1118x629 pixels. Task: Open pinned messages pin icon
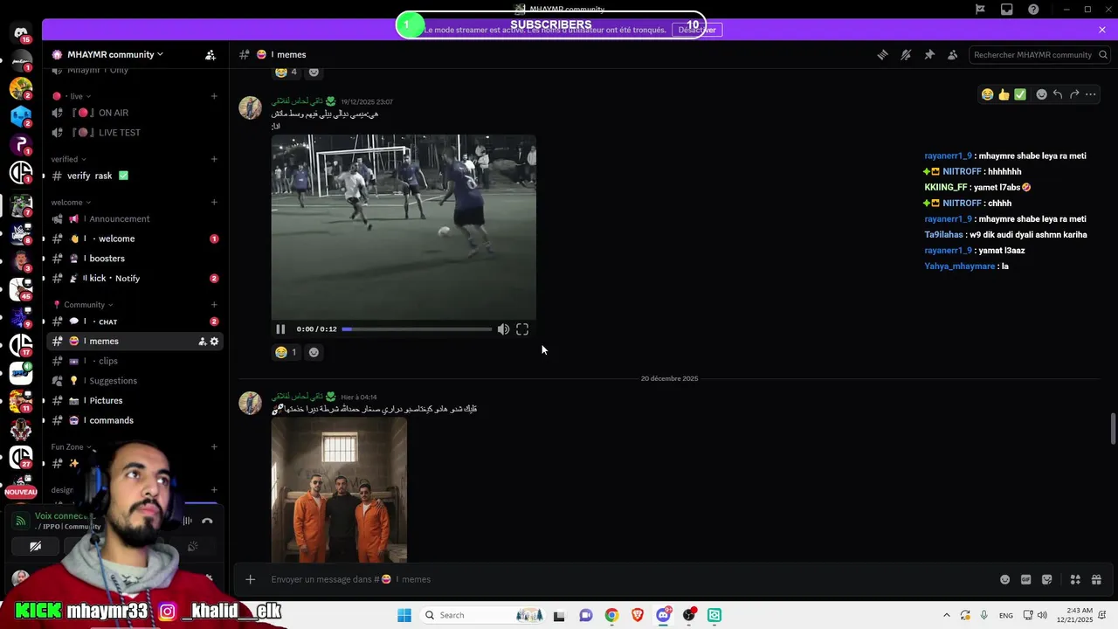click(929, 54)
